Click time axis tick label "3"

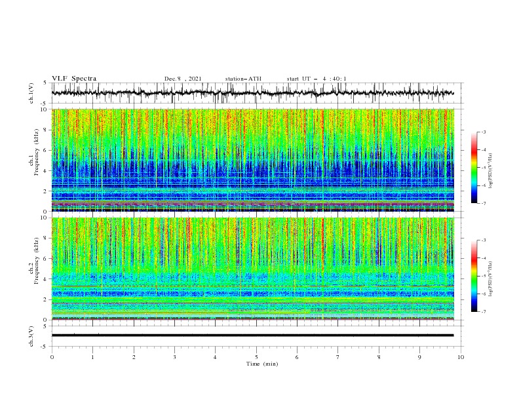coord(174,357)
